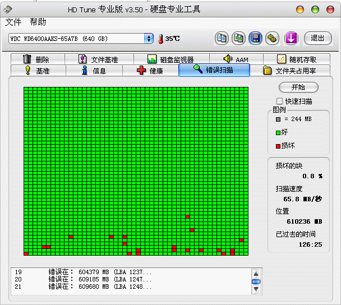Click the trash can icon on 删除 tab
This screenshot has width=341, height=305.
click(x=27, y=59)
